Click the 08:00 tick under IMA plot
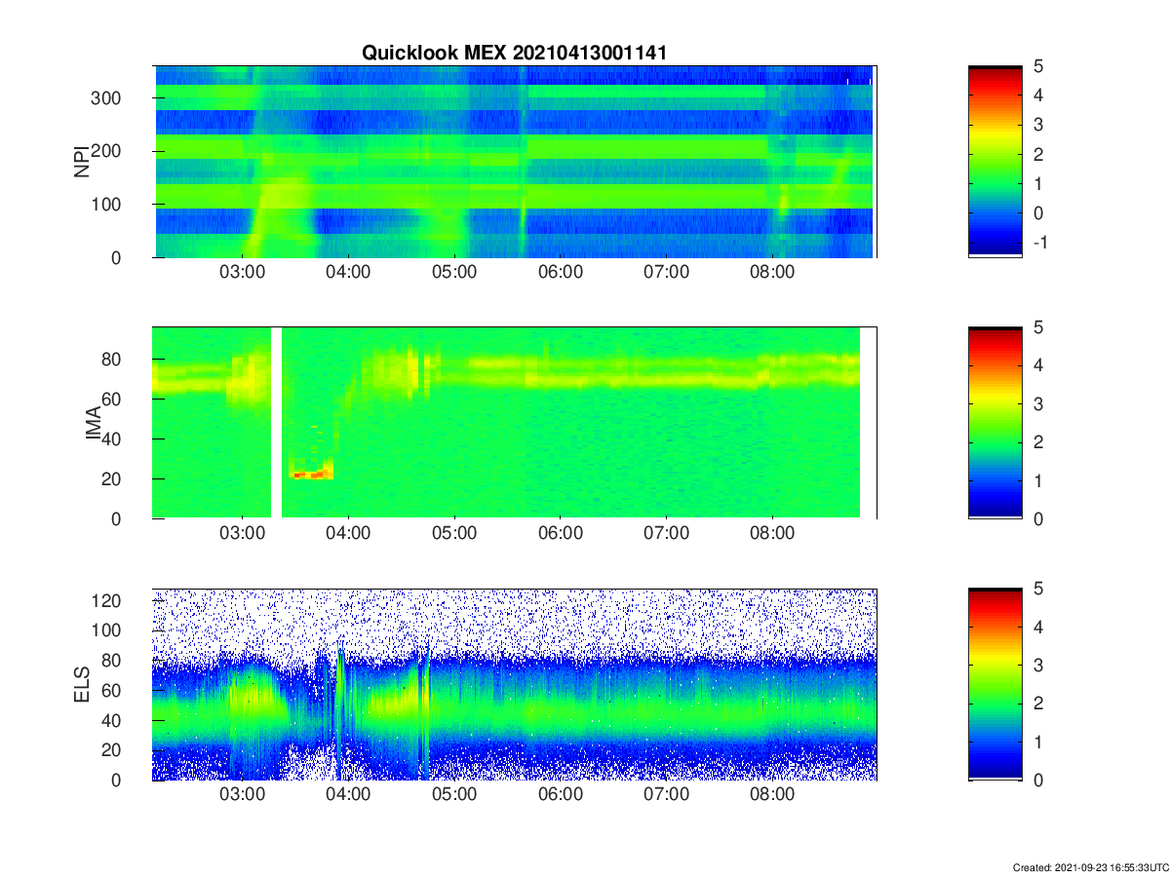The height and width of the screenshot is (877, 1170). 772,534
